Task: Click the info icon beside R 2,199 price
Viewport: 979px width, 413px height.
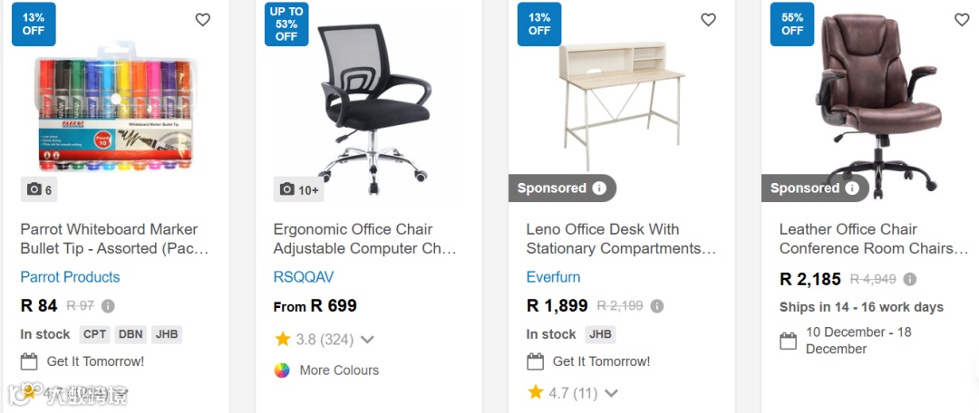Action: tap(657, 306)
